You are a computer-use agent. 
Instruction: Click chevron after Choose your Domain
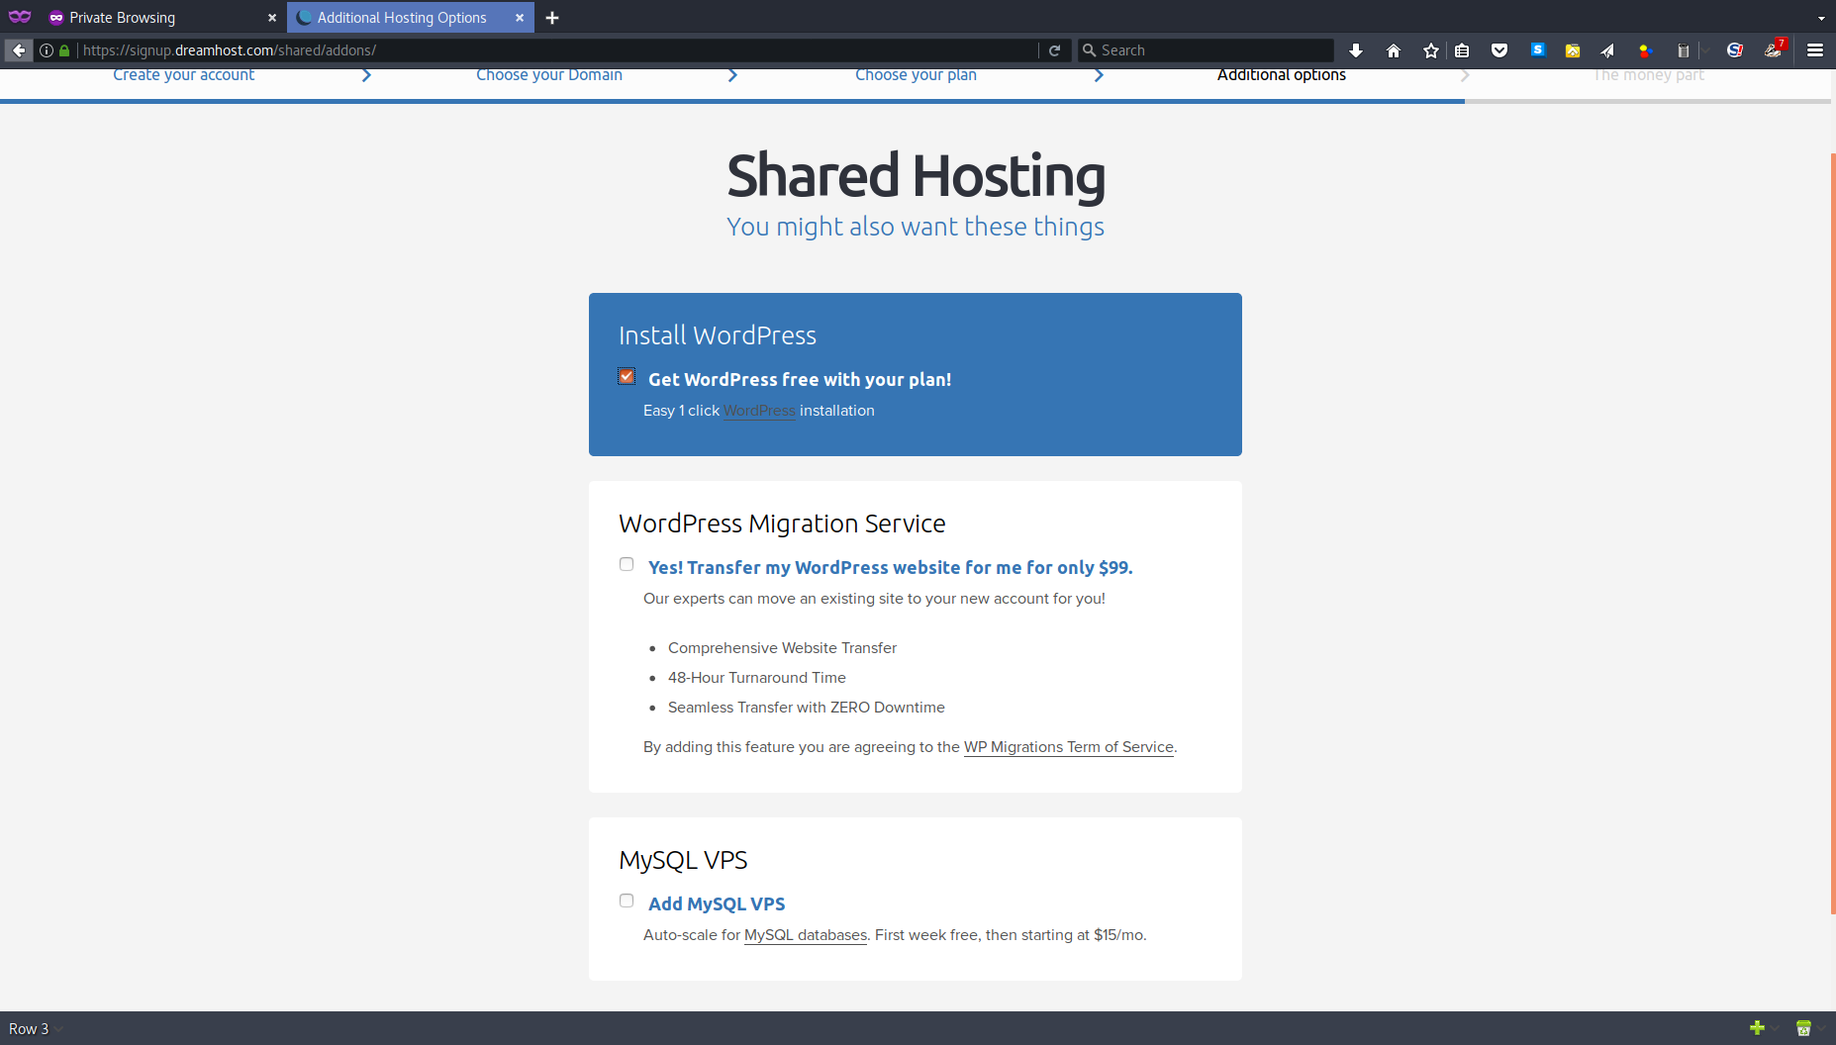[x=732, y=75]
